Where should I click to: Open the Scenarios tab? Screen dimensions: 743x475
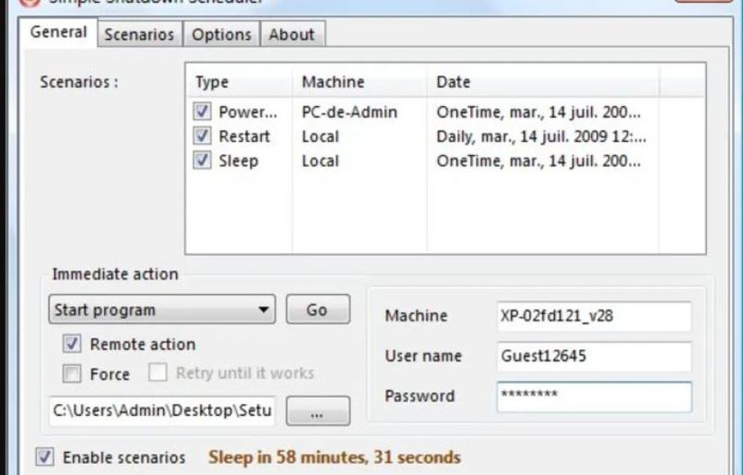coord(139,34)
